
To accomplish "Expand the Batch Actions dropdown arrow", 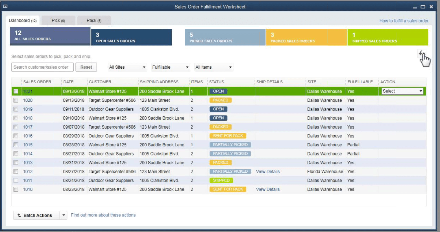I will tap(64, 215).
